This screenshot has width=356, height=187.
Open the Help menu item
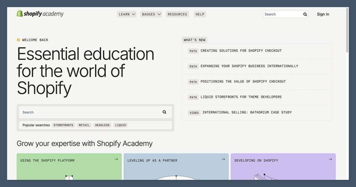pyautogui.click(x=200, y=14)
